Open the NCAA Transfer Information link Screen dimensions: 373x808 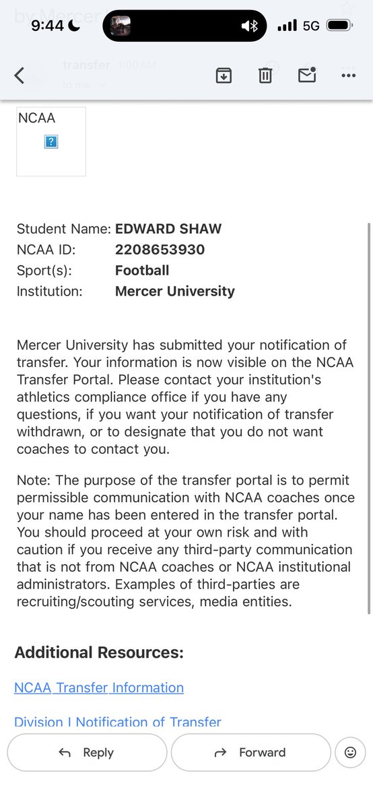(99, 687)
